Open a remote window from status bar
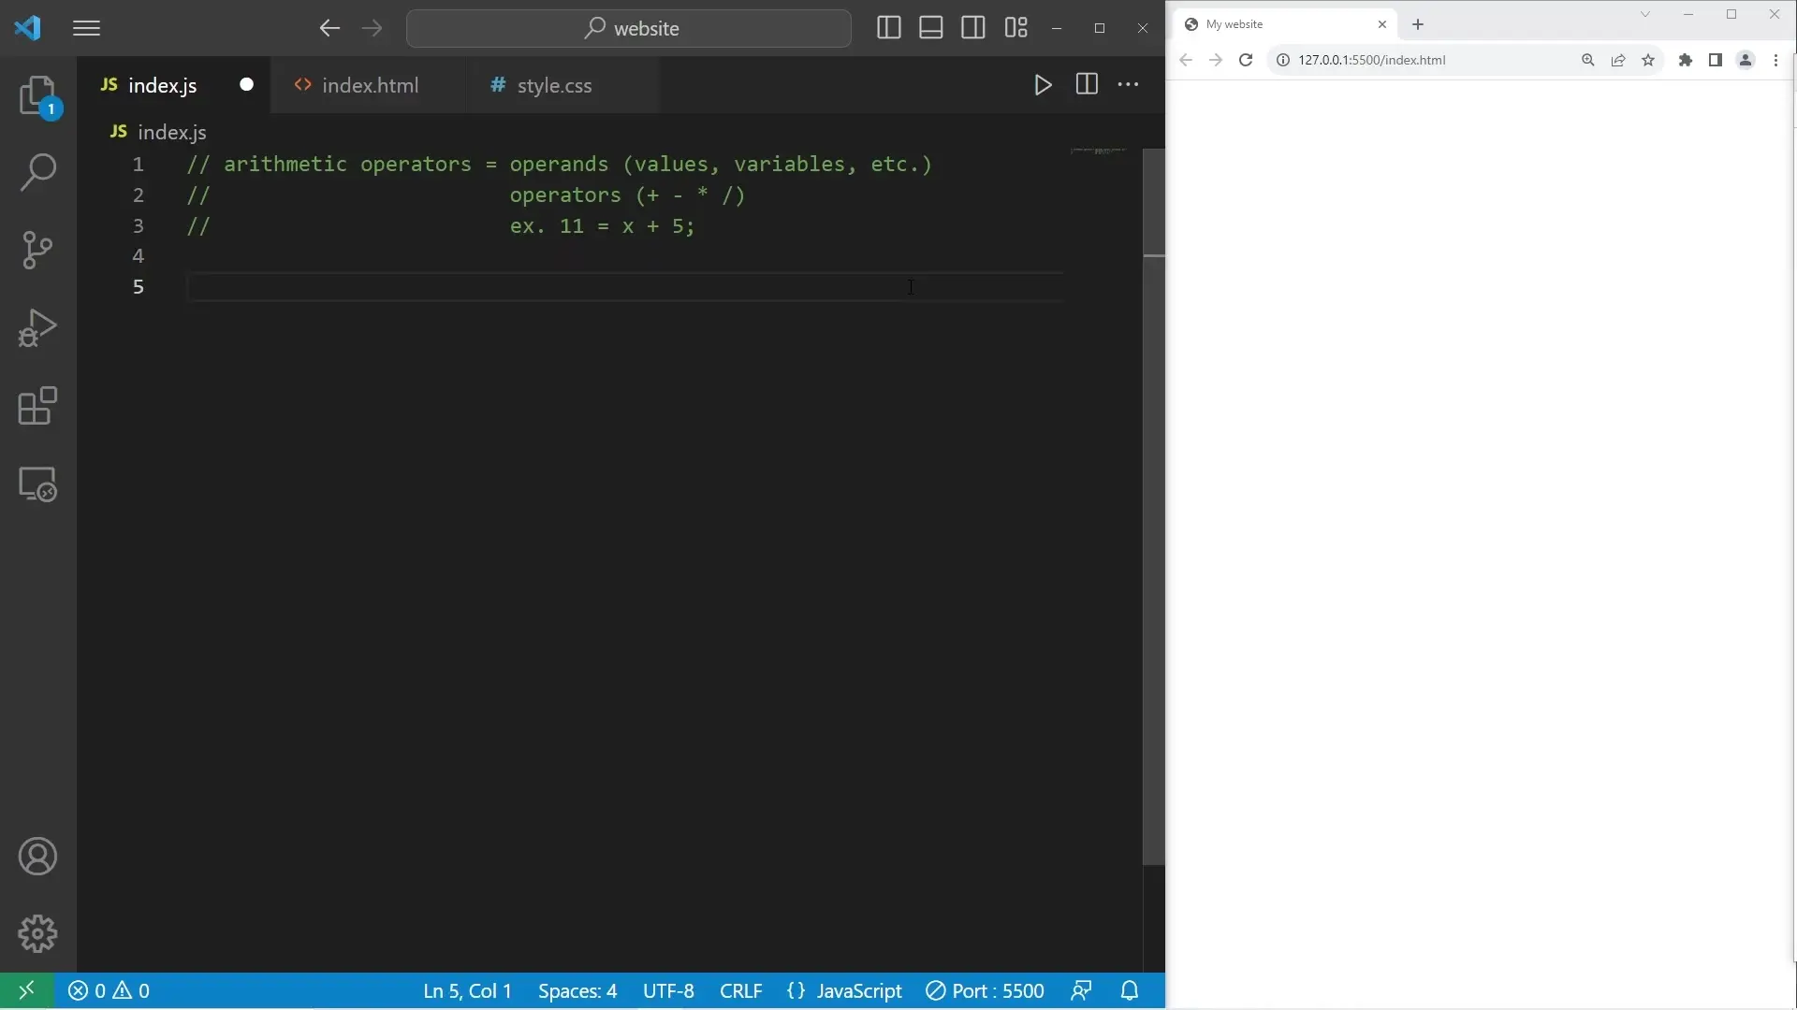Screen dimensions: 1797x1010 (26, 990)
